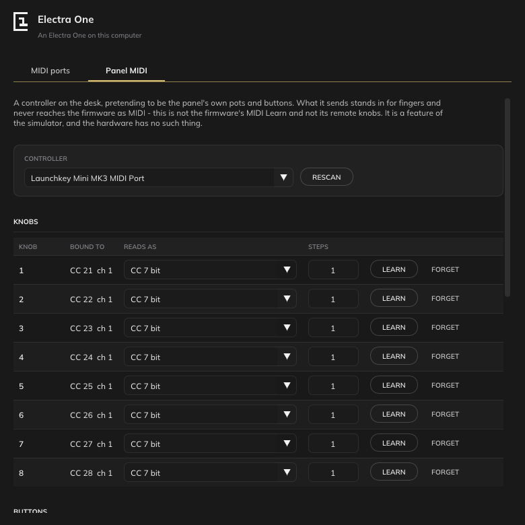Click FORGET for knob 4

(445, 356)
